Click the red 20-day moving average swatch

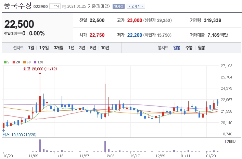(x=14, y=62)
